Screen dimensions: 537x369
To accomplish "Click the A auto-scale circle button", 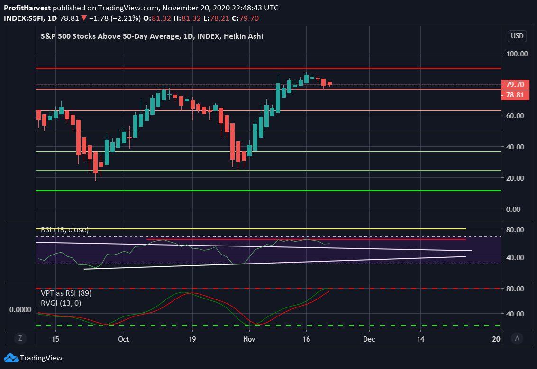I will [x=517, y=339].
